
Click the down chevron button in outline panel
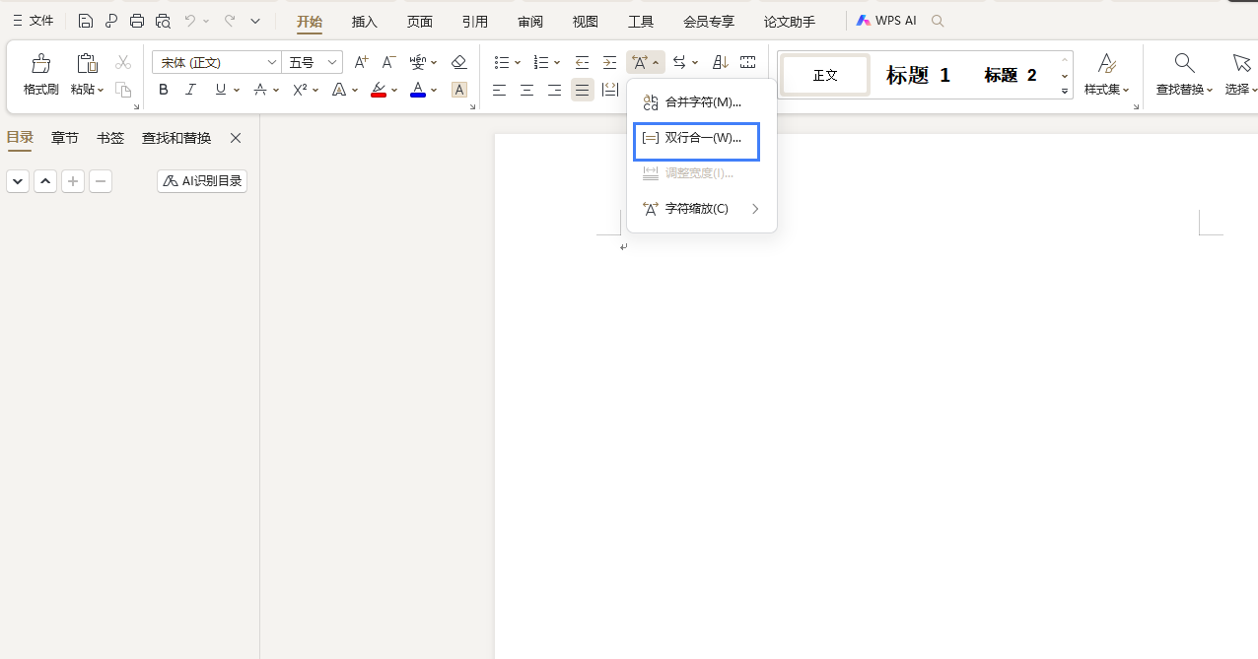click(x=18, y=181)
